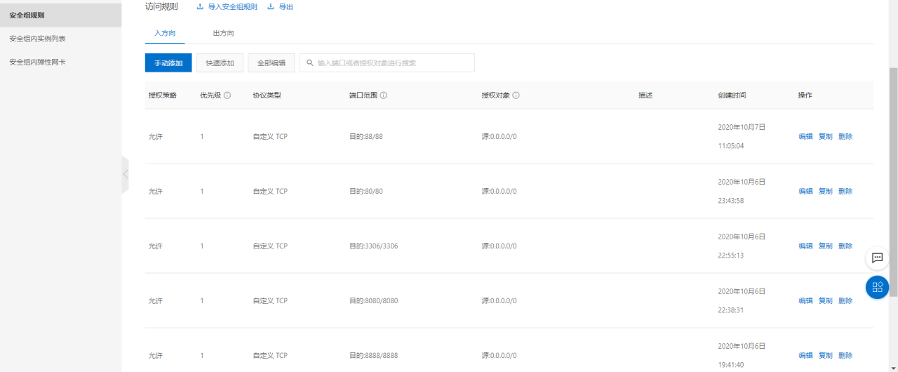Click 允许 in the 8888/8888 row

[155, 356]
